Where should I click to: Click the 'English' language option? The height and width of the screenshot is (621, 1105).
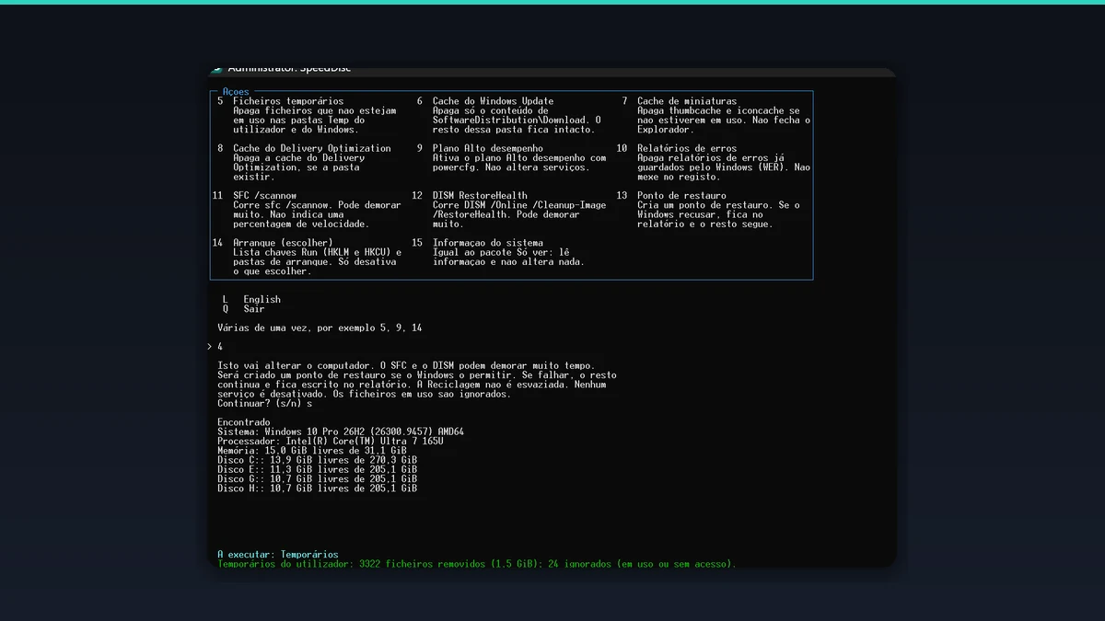[x=262, y=299]
